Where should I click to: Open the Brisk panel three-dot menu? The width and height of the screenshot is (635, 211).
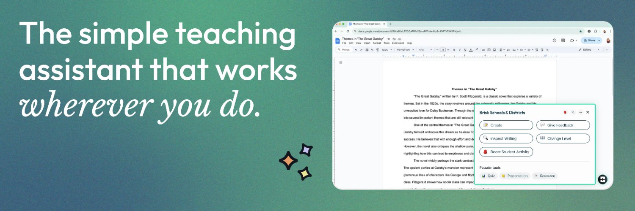(x=580, y=112)
